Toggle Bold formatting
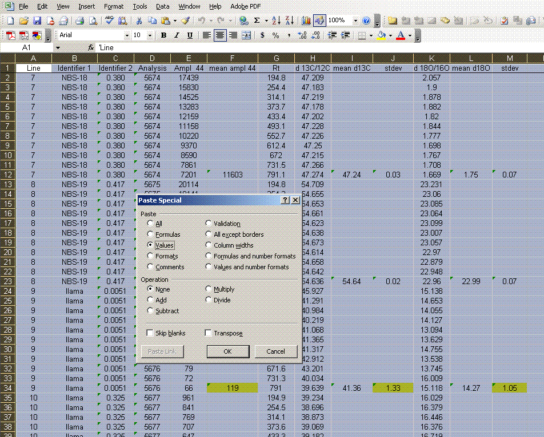Screen dimensions: 544x437 coord(163,35)
